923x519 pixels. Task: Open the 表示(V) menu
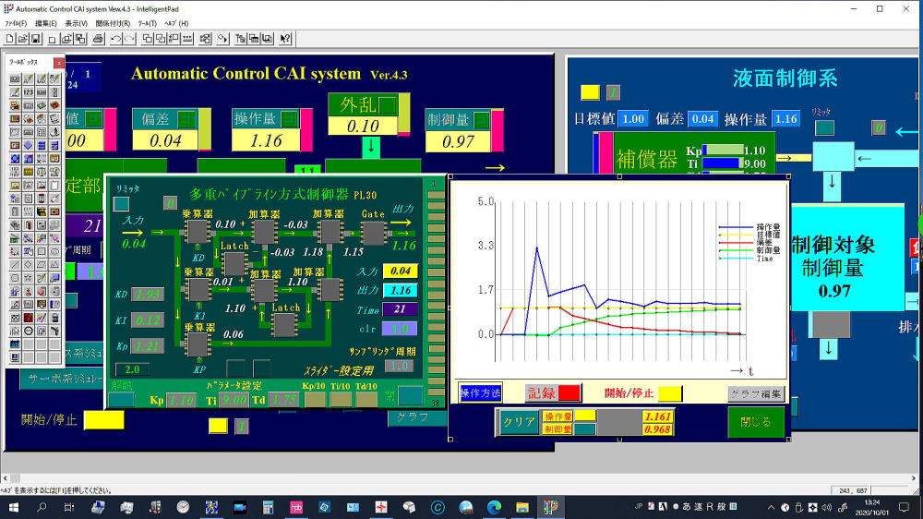[77, 23]
